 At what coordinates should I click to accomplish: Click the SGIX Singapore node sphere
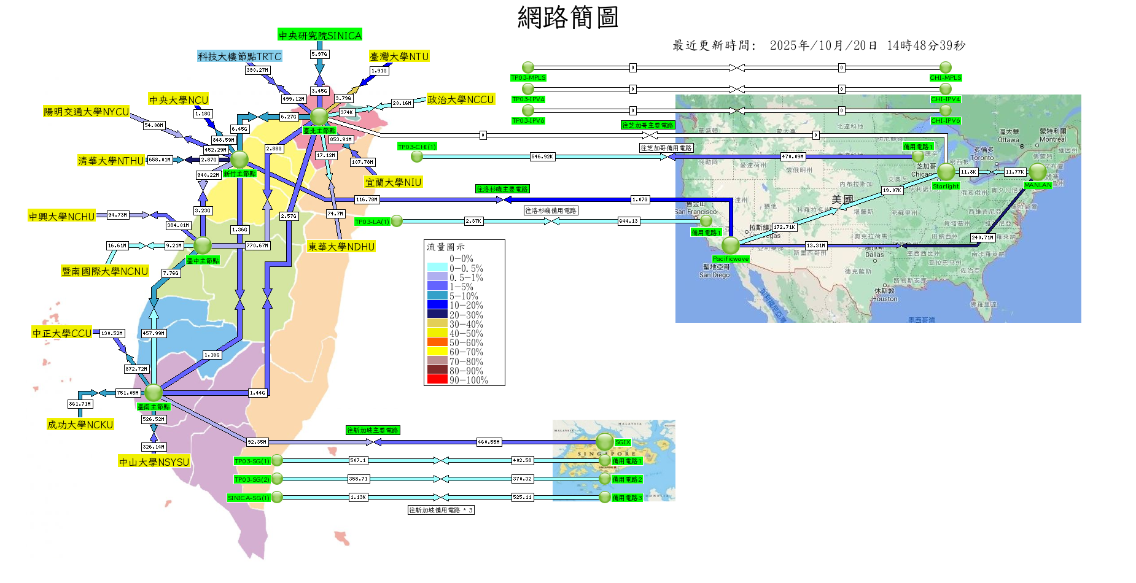(605, 441)
